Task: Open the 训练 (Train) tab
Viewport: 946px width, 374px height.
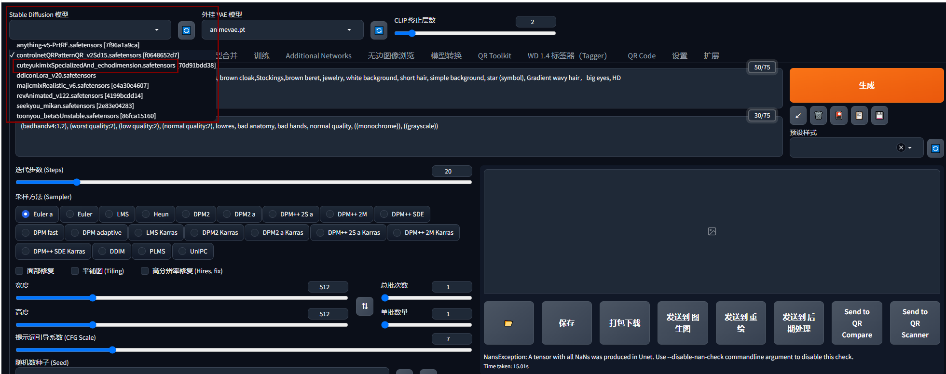Action: click(x=261, y=56)
